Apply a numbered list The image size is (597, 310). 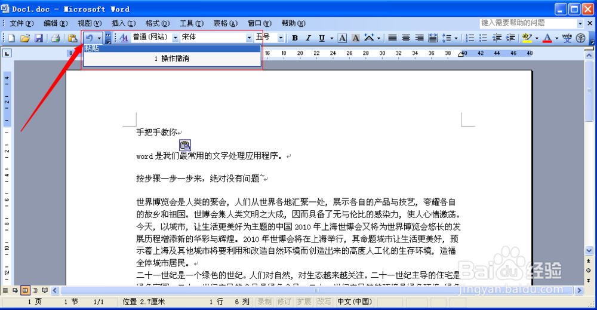pyautogui.click(x=470, y=38)
